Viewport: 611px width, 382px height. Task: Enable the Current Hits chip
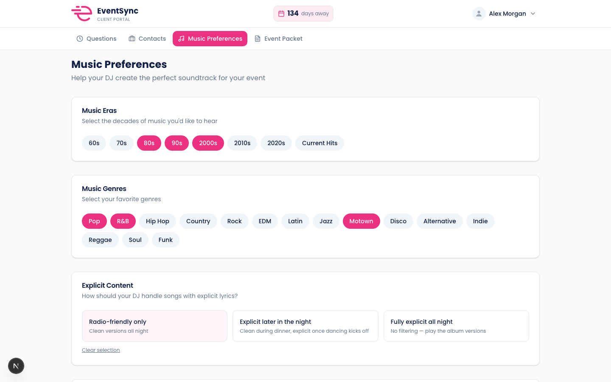320,143
